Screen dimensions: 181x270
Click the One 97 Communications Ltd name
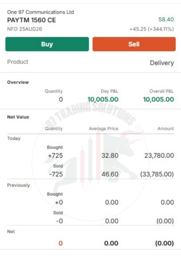(x=41, y=12)
